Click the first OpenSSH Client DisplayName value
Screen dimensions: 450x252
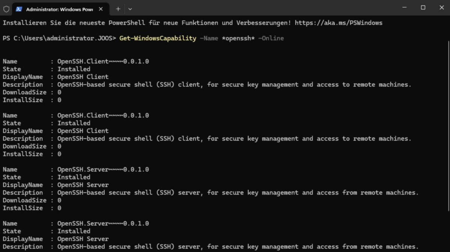click(x=83, y=77)
